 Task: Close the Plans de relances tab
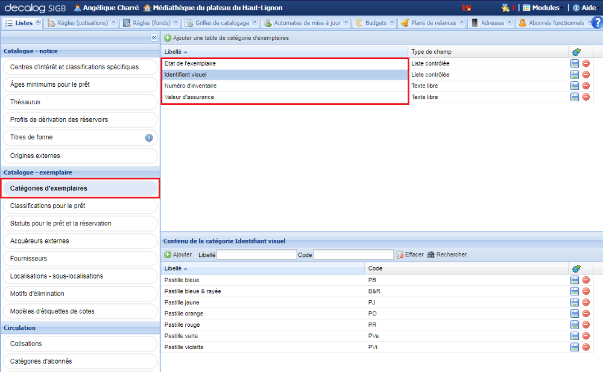(x=462, y=22)
